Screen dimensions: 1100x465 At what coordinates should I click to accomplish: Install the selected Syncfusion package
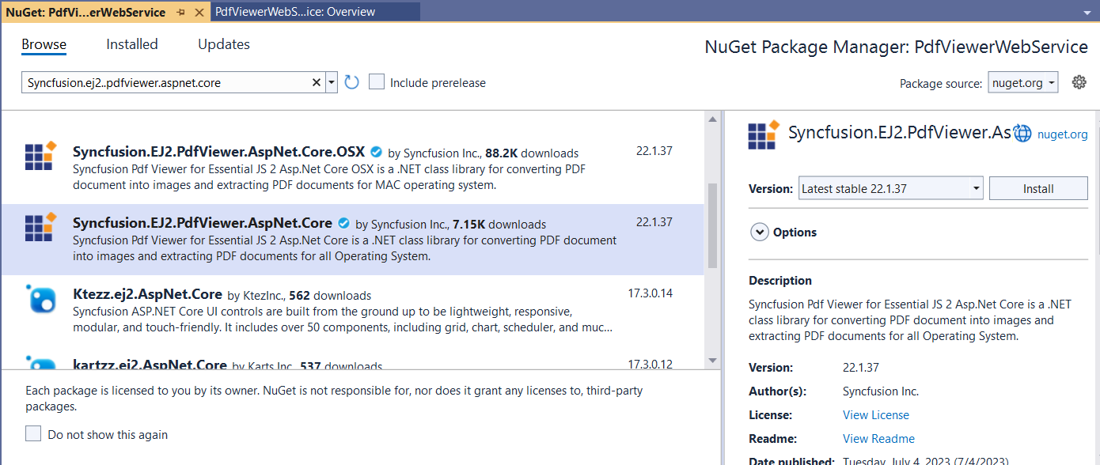(x=1038, y=188)
